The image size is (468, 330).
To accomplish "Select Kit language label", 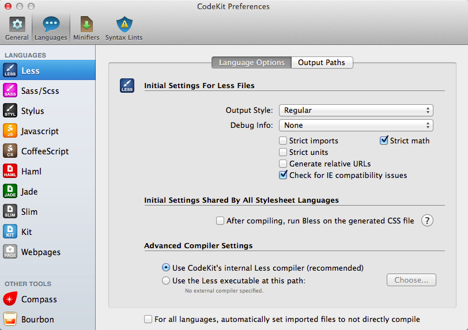I will (x=27, y=232).
